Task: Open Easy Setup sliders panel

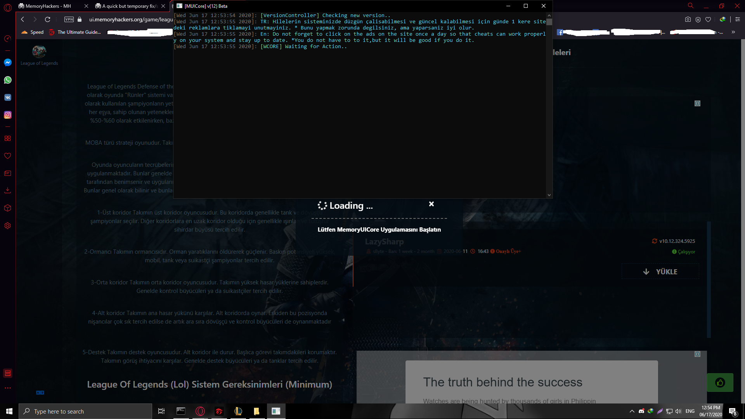Action: (738, 19)
